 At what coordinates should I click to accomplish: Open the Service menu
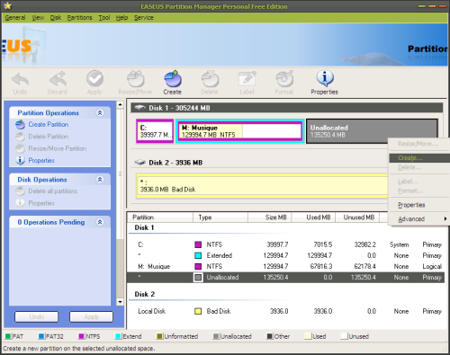click(x=144, y=18)
